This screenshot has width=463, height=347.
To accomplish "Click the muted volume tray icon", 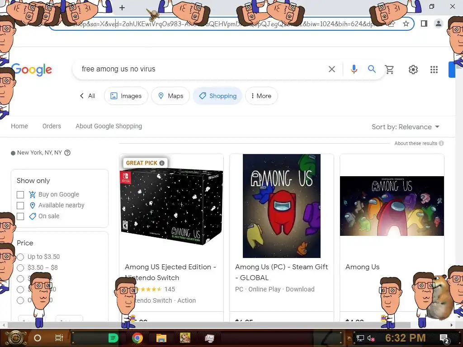I will point(371,338).
